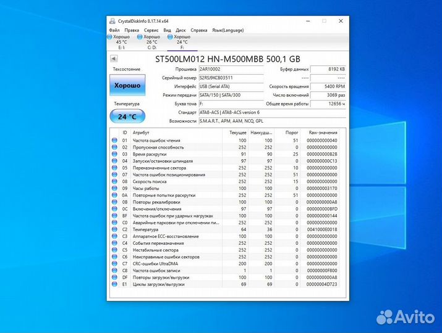Click the blue Хорошо health status button

pos(127,85)
